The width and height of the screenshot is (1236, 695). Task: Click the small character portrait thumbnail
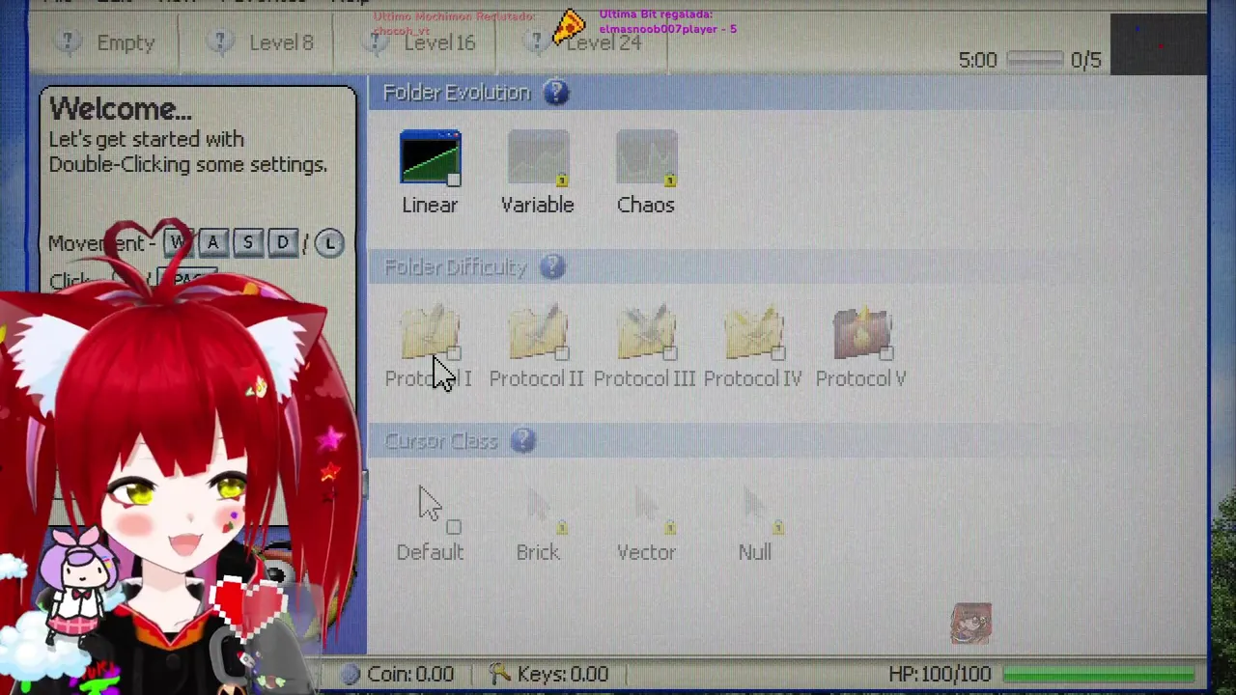(x=970, y=624)
